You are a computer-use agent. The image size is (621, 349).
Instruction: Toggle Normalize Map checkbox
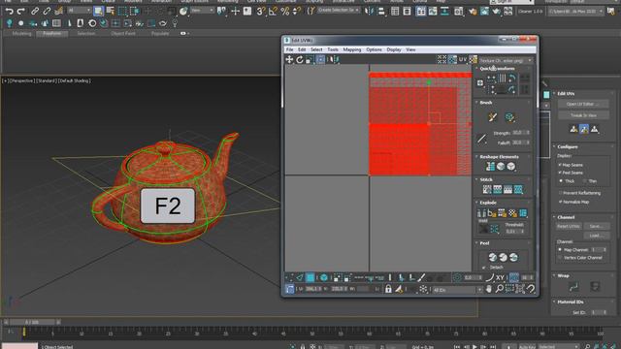(561, 202)
